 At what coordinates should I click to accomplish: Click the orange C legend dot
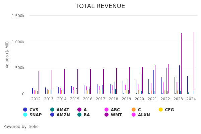tap(133, 110)
